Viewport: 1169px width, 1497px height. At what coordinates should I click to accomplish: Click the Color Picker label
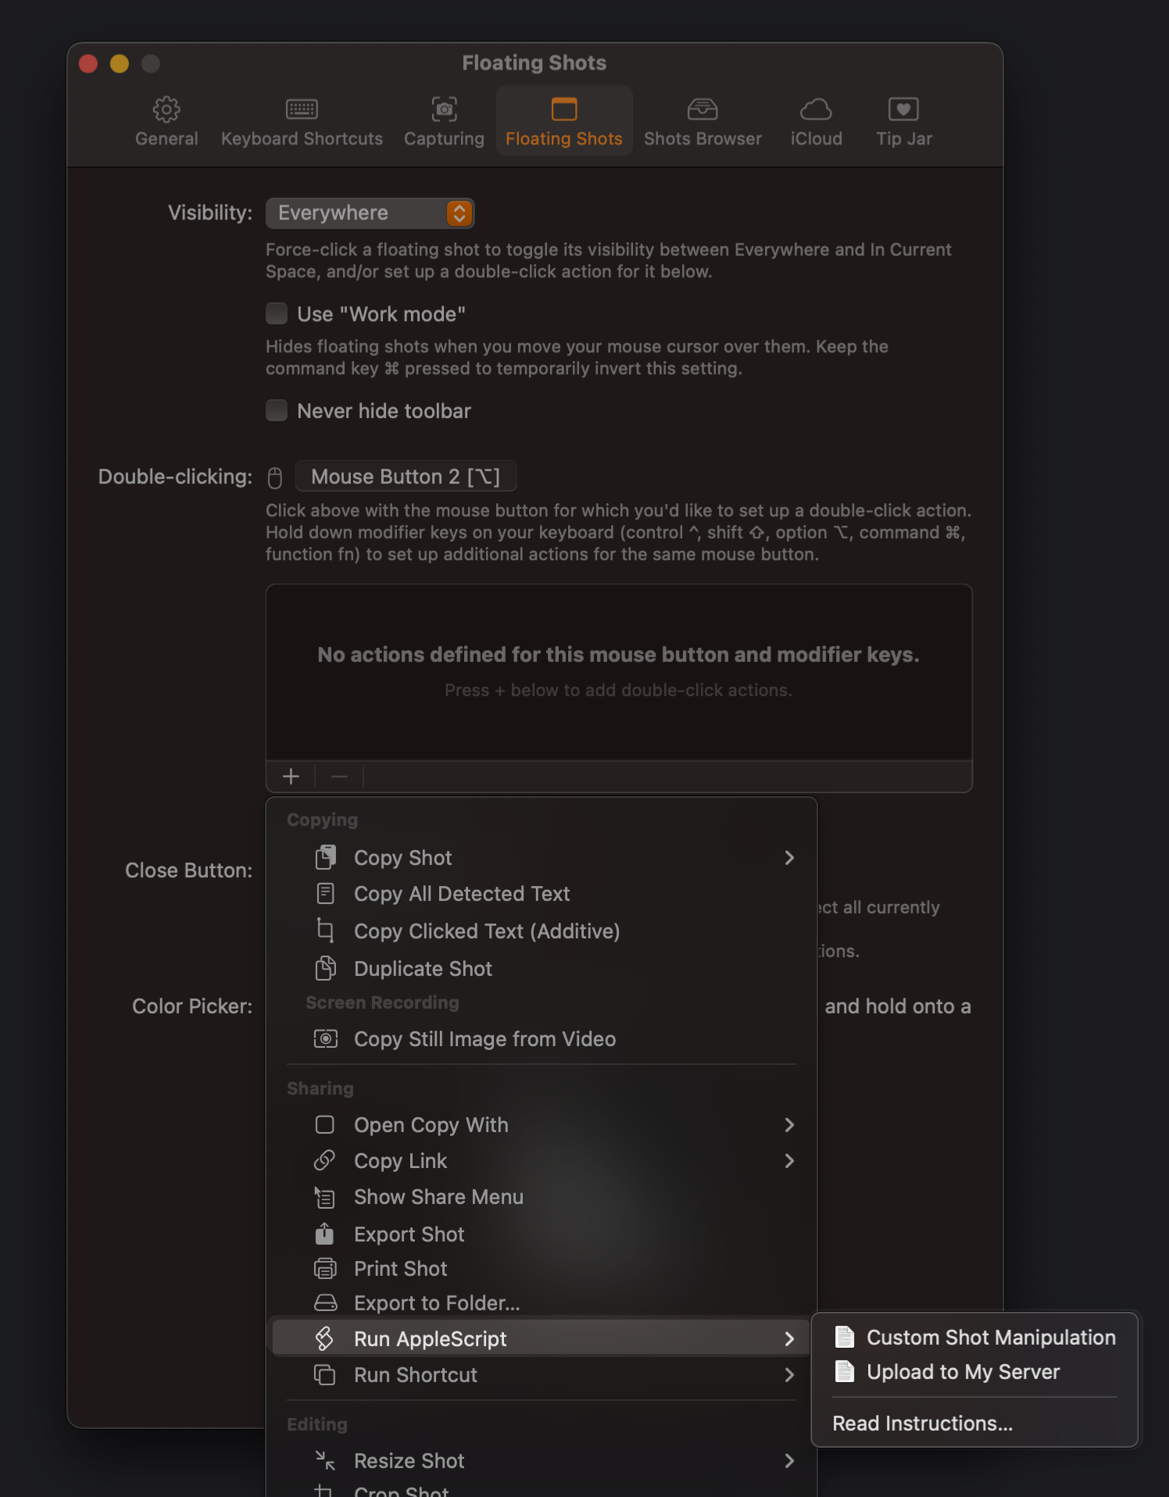(x=192, y=1006)
